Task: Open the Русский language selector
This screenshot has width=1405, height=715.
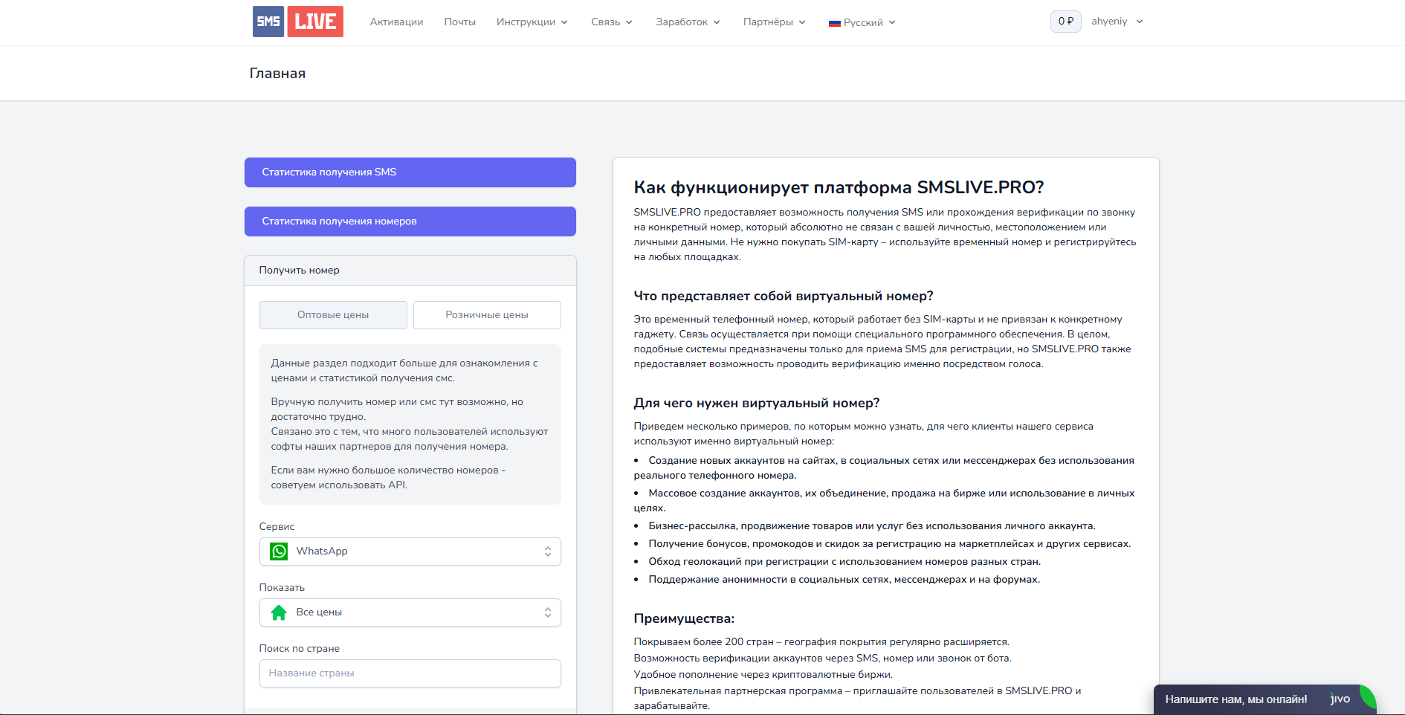Action: 862,22
